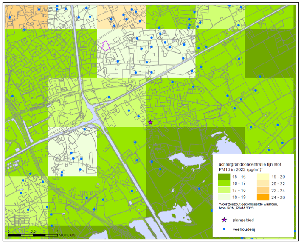Click the 'veehouderij' legend label
This screenshot has height=243, width=304.
[244, 229]
